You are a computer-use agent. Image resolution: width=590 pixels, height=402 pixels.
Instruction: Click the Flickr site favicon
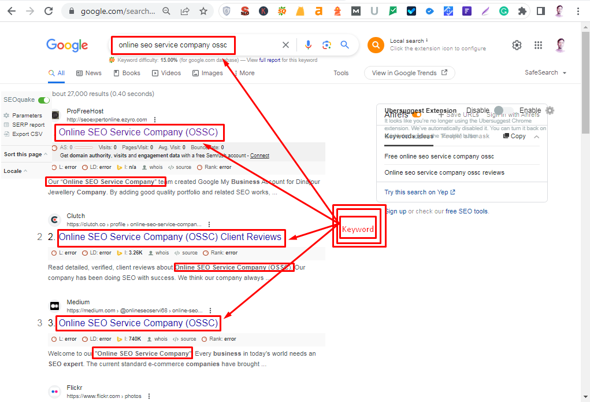pyautogui.click(x=55, y=392)
